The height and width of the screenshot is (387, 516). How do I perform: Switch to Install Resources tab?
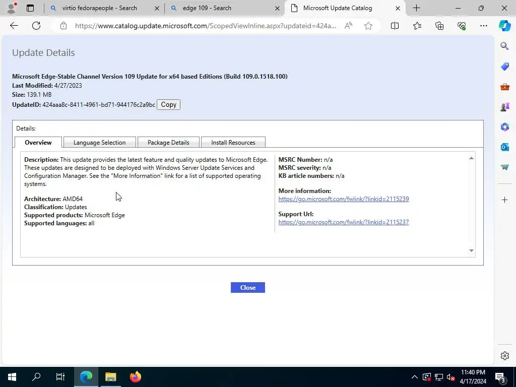click(x=233, y=143)
